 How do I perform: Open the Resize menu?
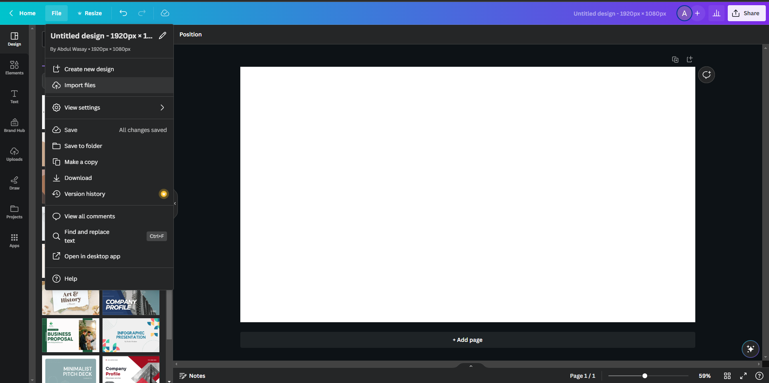(89, 13)
